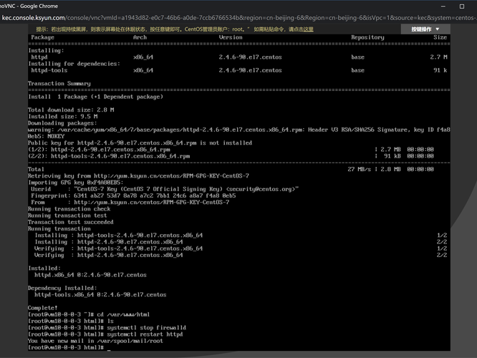Click 'Installing for dependencies:' line
The image size is (477, 358).
pyautogui.click(x=74, y=64)
